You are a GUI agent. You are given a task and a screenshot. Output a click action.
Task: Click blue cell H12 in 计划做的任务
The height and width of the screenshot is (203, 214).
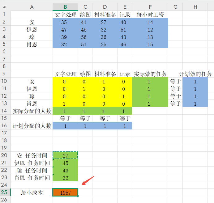point(195,96)
